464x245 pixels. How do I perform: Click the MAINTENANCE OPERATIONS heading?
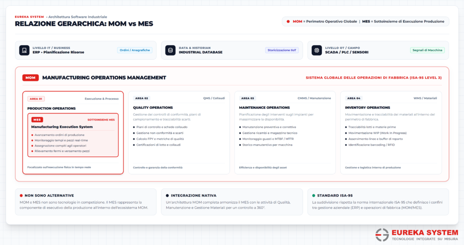pyautogui.click(x=264, y=108)
